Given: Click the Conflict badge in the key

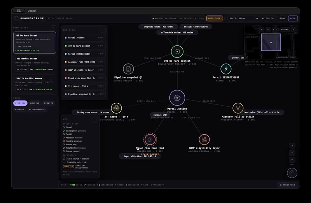Looking at the screenshot, I should pos(68,167).
